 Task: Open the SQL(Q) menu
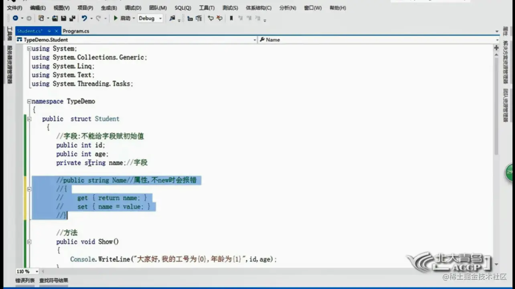[x=182, y=8]
